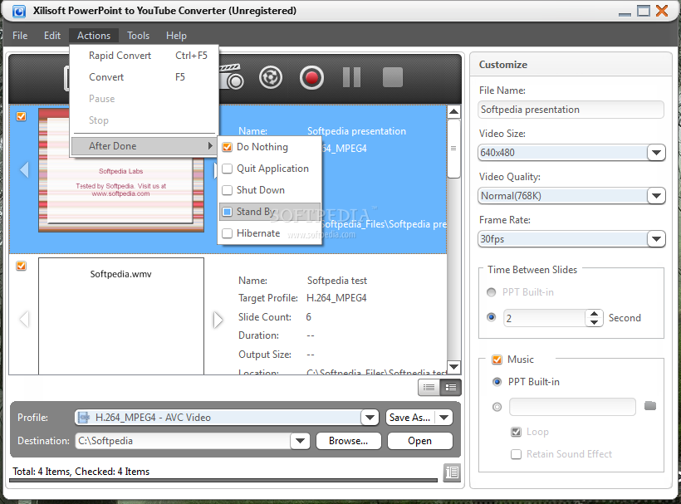Image resolution: width=681 pixels, height=504 pixels.
Task: Increase seconds with stepper up arrow
Action: (x=594, y=313)
